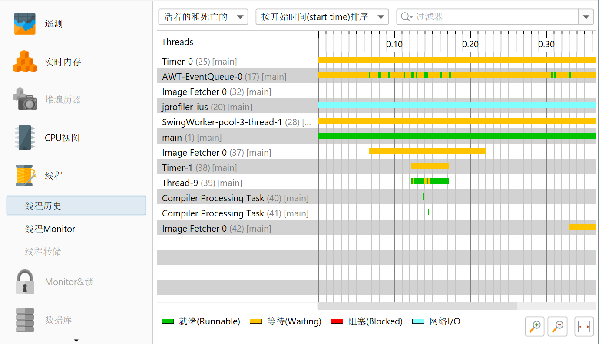The height and width of the screenshot is (344, 599).
Task: Click the 0:30 timeline marker
Action: click(546, 44)
